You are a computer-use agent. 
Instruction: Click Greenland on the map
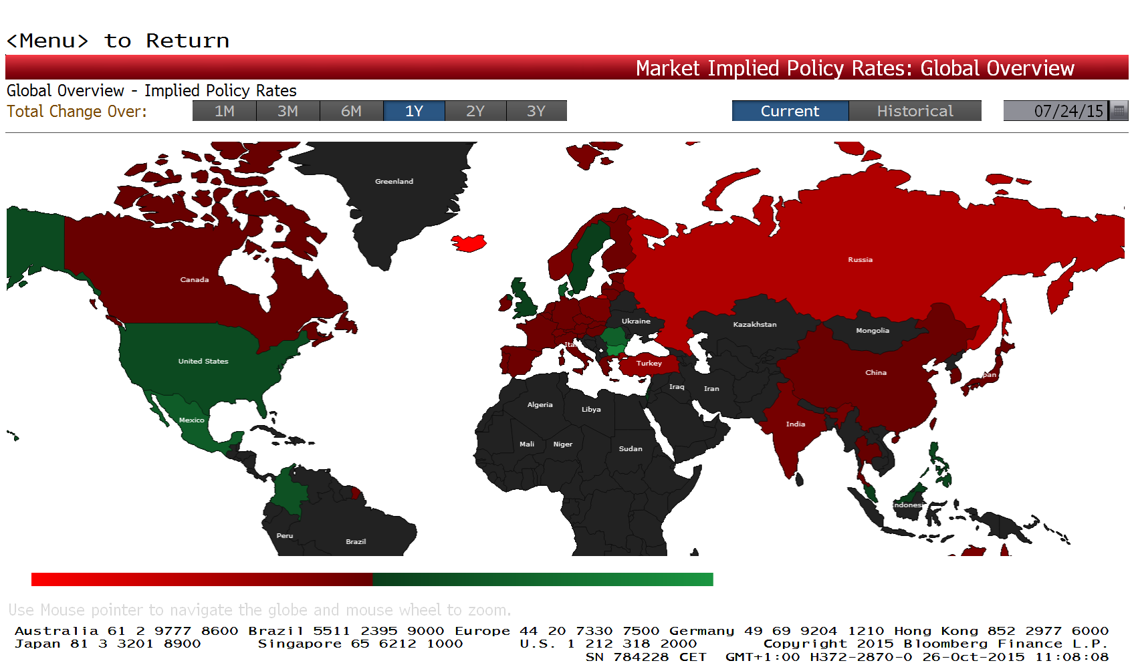(x=394, y=182)
